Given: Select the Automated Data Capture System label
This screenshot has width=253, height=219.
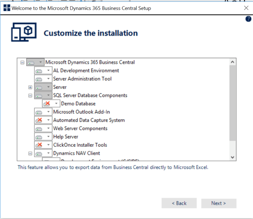Looking at the screenshot, I should tap(89, 120).
